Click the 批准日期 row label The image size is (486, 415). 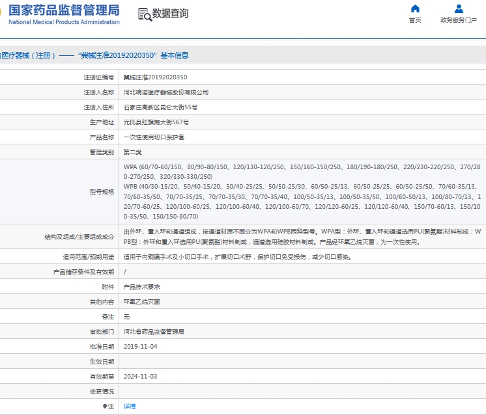click(102, 347)
